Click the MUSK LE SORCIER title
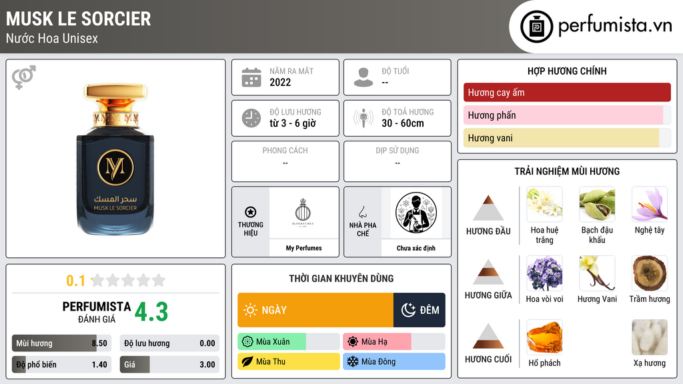 click(79, 19)
